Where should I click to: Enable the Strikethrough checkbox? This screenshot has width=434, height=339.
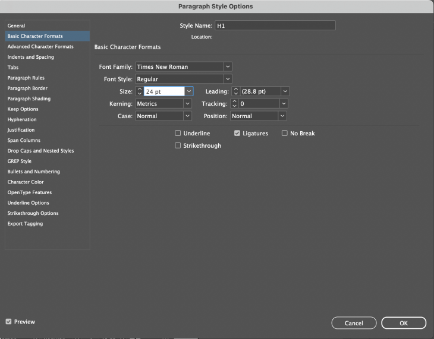coord(178,145)
